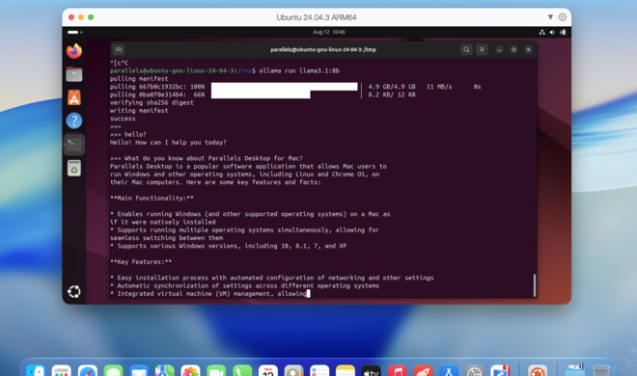Click the terminal search icon
Screen dimensions: 637x376
(x=466, y=49)
